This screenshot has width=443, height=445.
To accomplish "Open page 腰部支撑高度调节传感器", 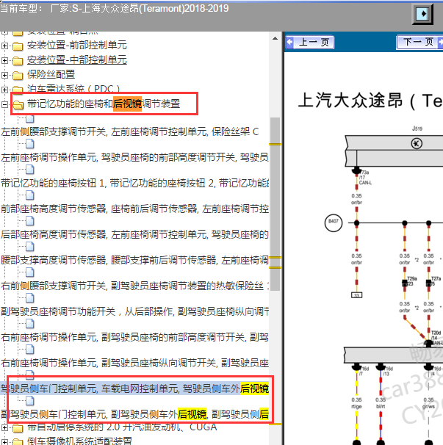I will point(134,260).
